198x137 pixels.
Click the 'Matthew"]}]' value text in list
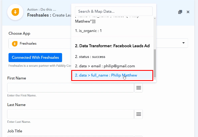coord(85,21)
